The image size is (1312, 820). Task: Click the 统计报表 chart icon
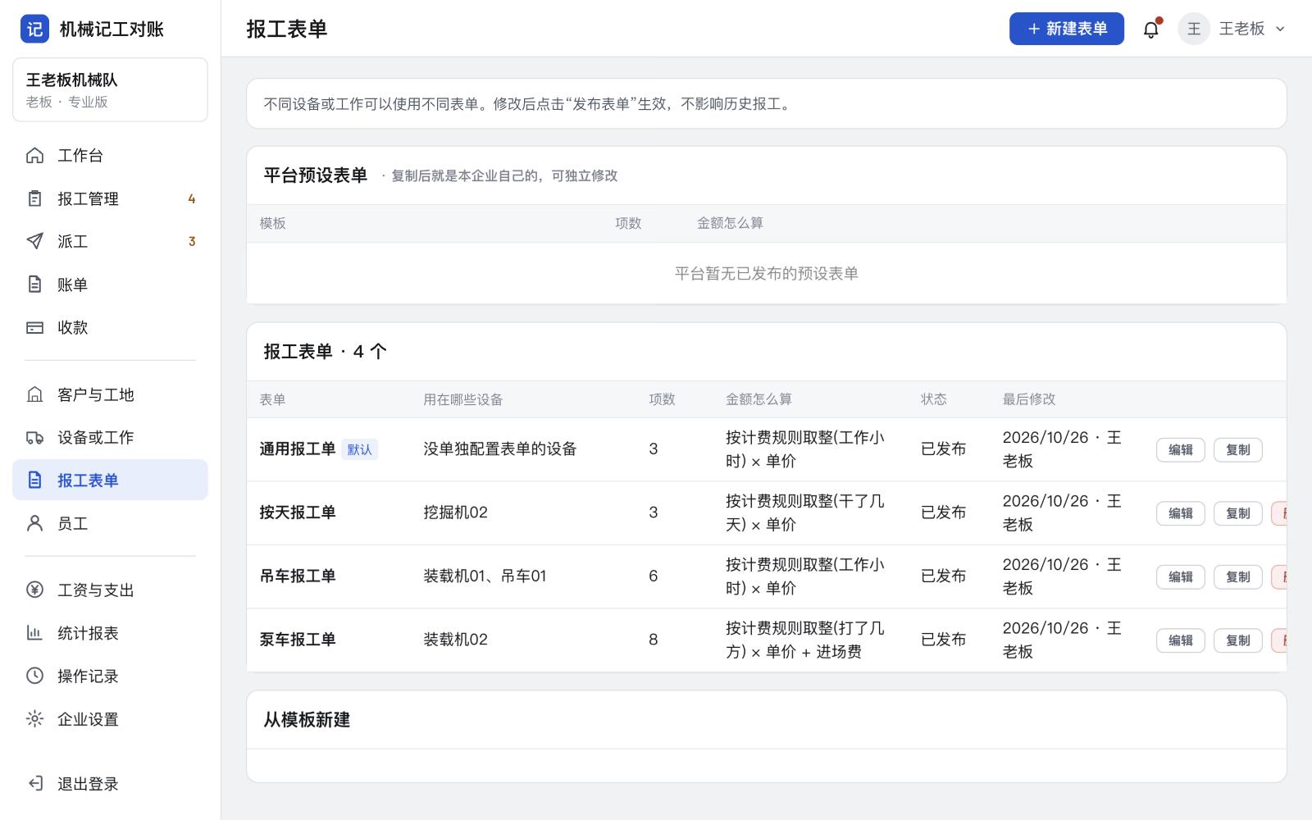tap(34, 633)
